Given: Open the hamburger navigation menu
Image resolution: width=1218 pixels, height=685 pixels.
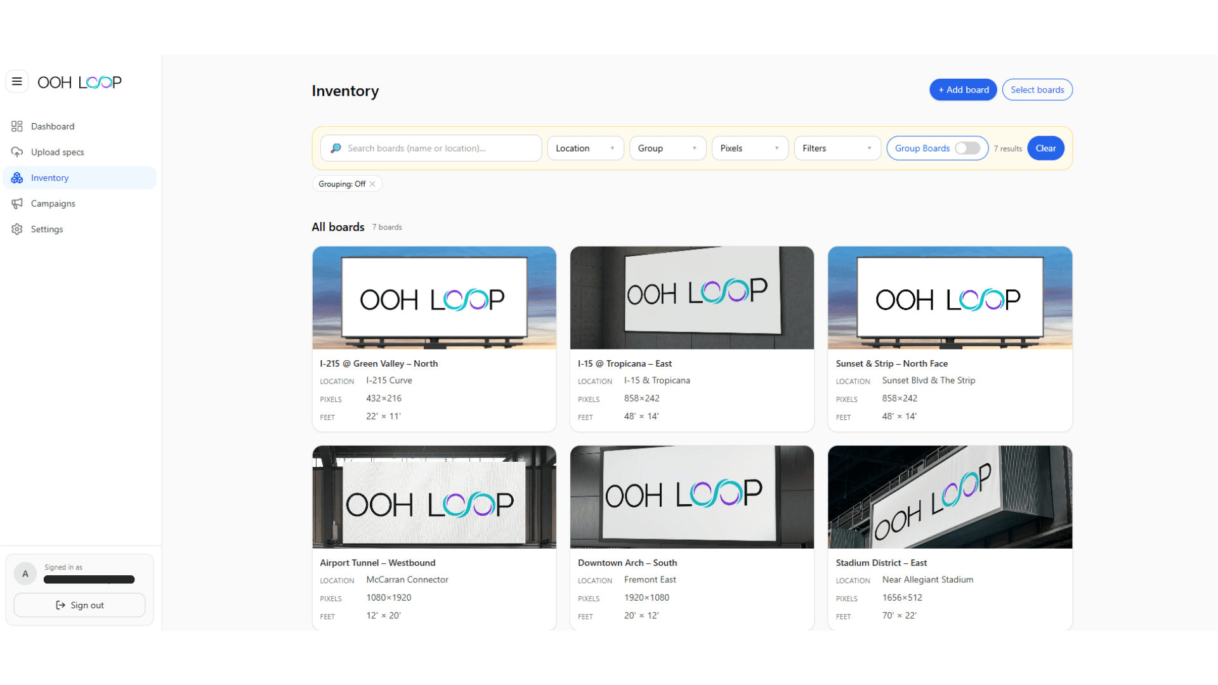Looking at the screenshot, I should [16, 81].
